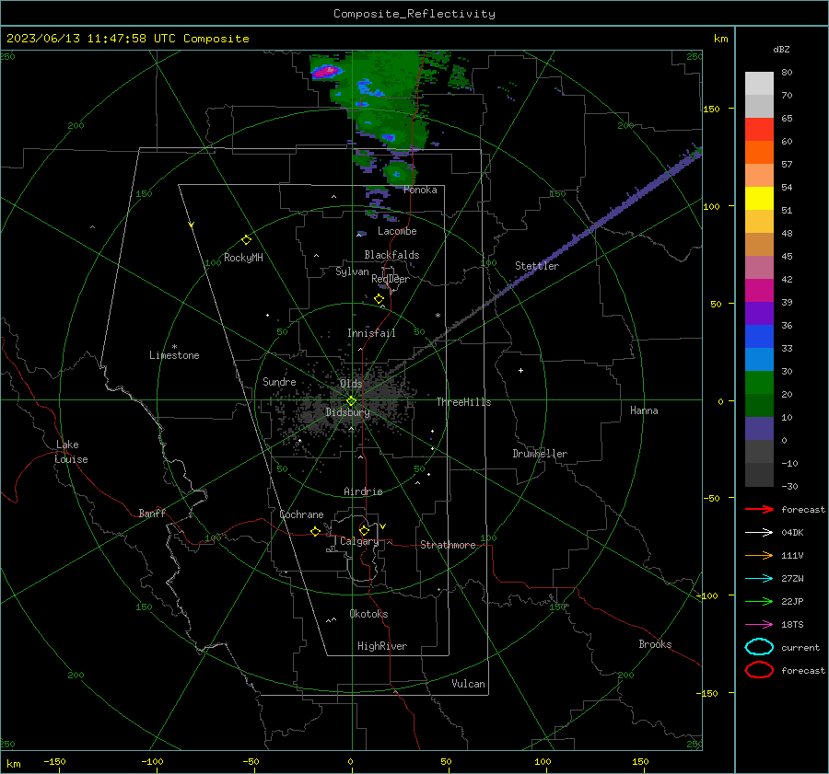The width and height of the screenshot is (829, 774).
Task: Click the Lacombe city label
Action: [x=397, y=231]
